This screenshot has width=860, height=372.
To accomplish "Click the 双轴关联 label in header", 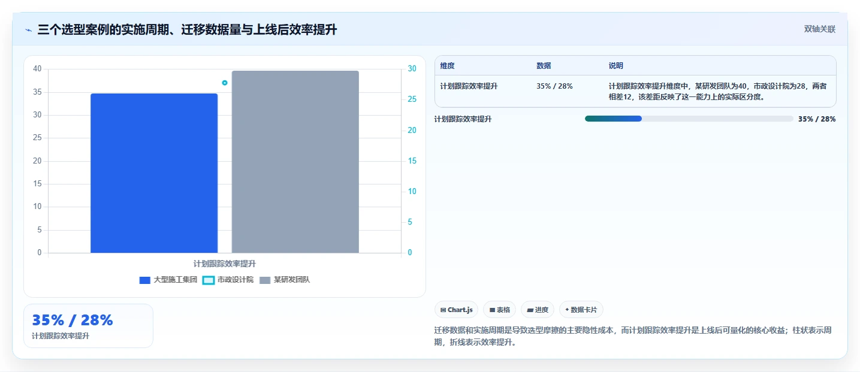I will point(819,29).
